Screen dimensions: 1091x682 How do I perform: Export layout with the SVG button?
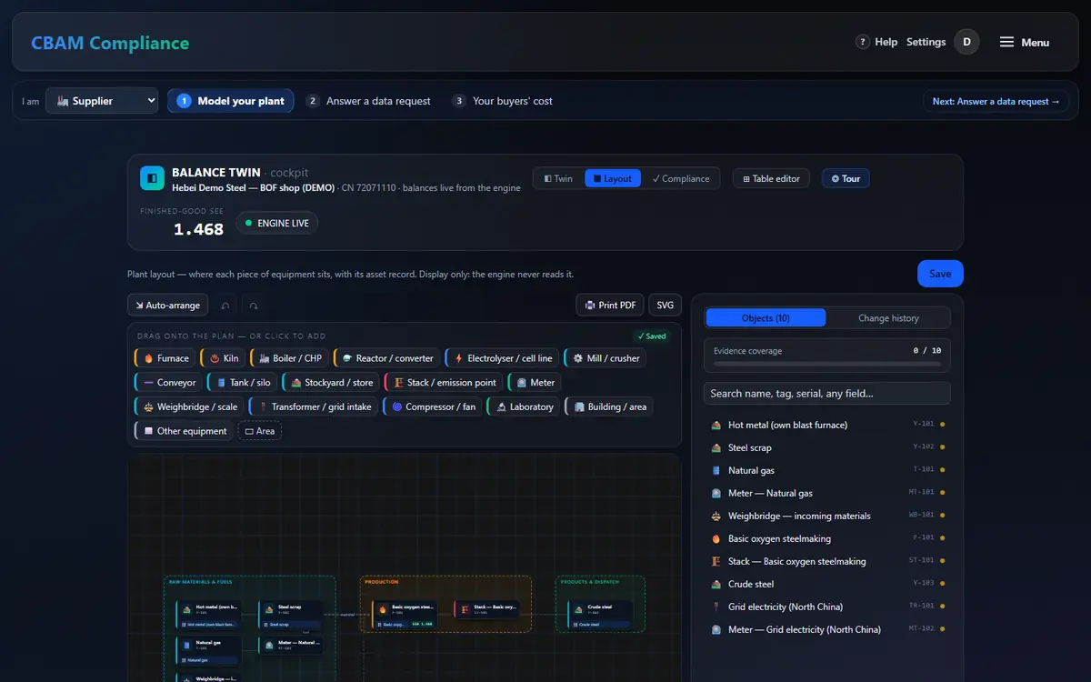coord(666,306)
